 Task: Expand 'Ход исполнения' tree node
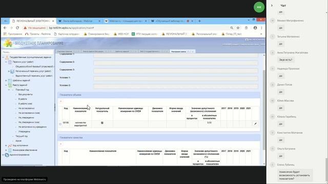(6, 145)
